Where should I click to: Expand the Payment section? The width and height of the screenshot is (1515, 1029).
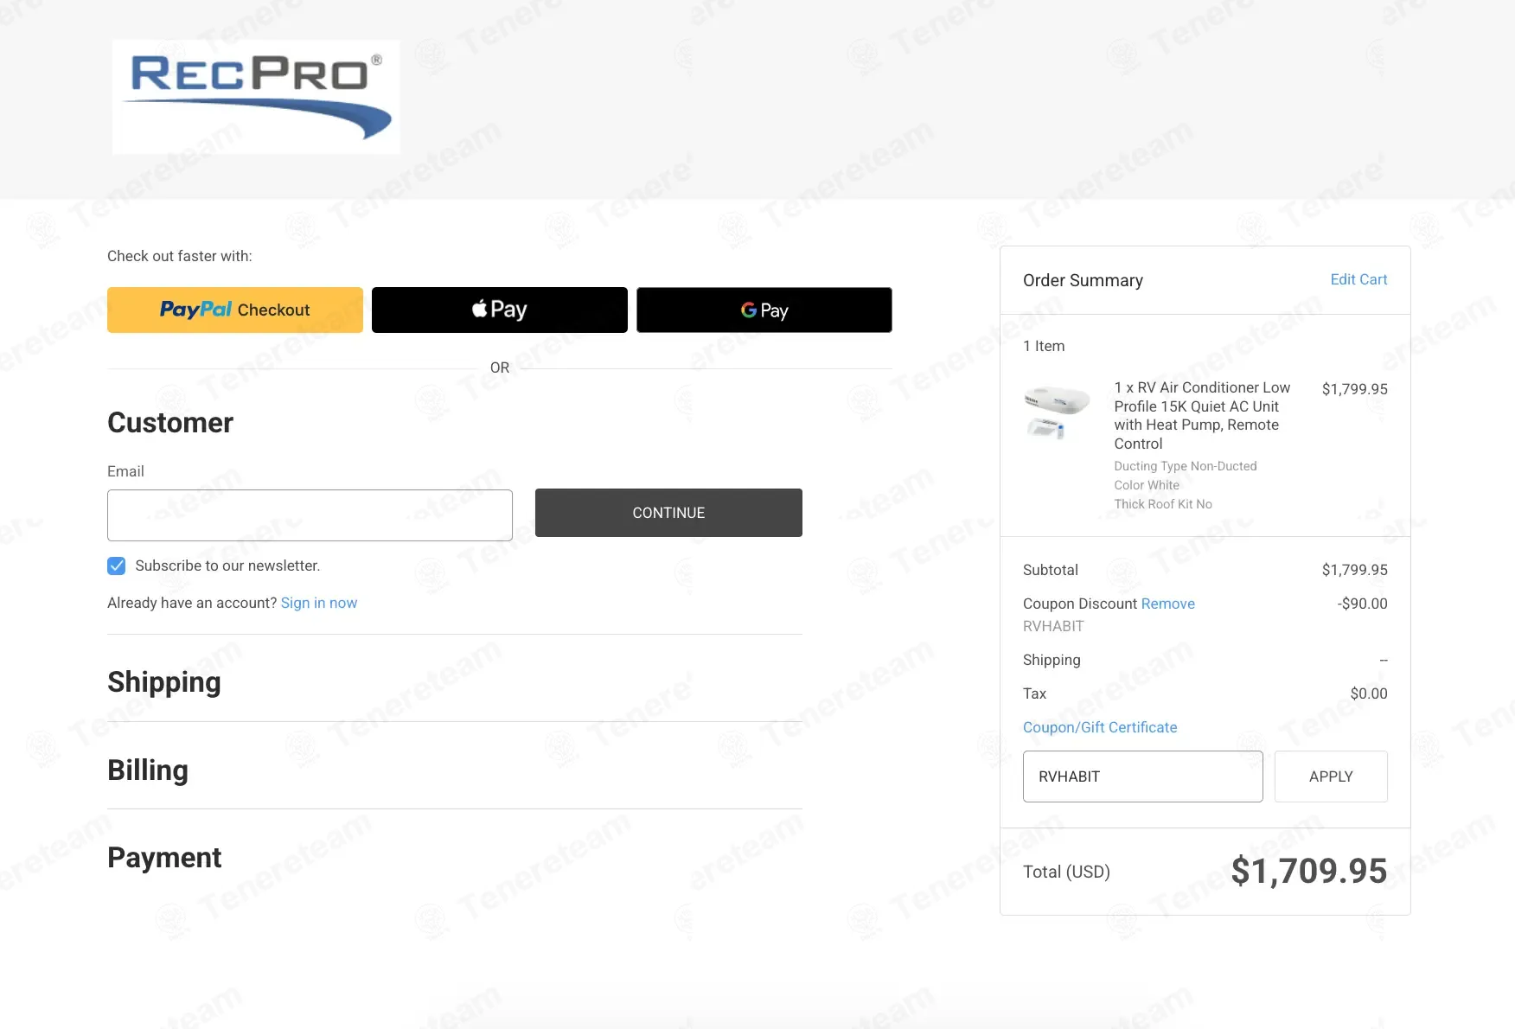(164, 858)
